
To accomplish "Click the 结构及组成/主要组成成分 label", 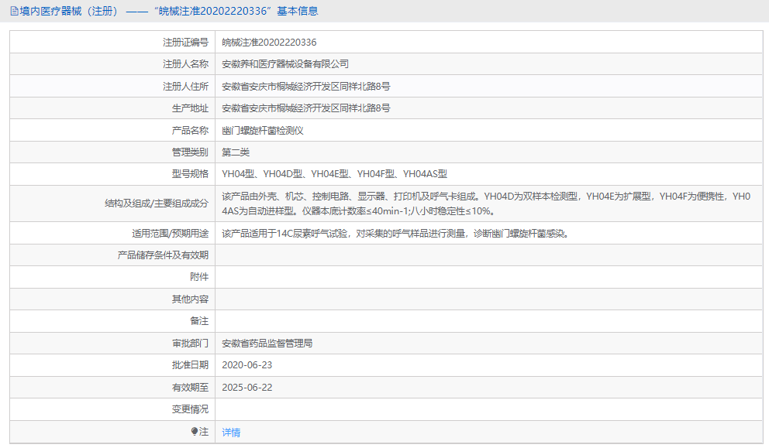I will tap(157, 203).
